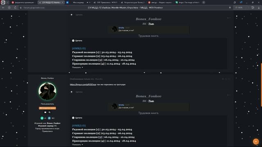Switch to the 'Imgur: The magic' tab
Screen dimensions: 262x147
point(187,2)
